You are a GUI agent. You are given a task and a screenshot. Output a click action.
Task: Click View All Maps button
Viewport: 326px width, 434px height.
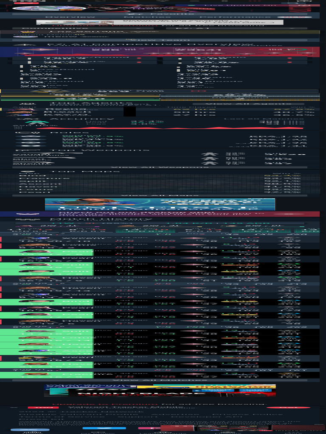pyautogui.click(x=160, y=195)
